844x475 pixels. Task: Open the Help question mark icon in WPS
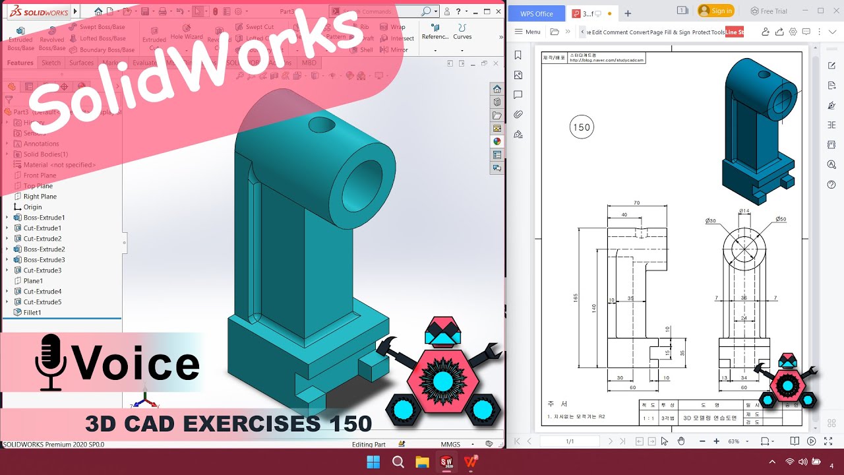[x=831, y=184]
